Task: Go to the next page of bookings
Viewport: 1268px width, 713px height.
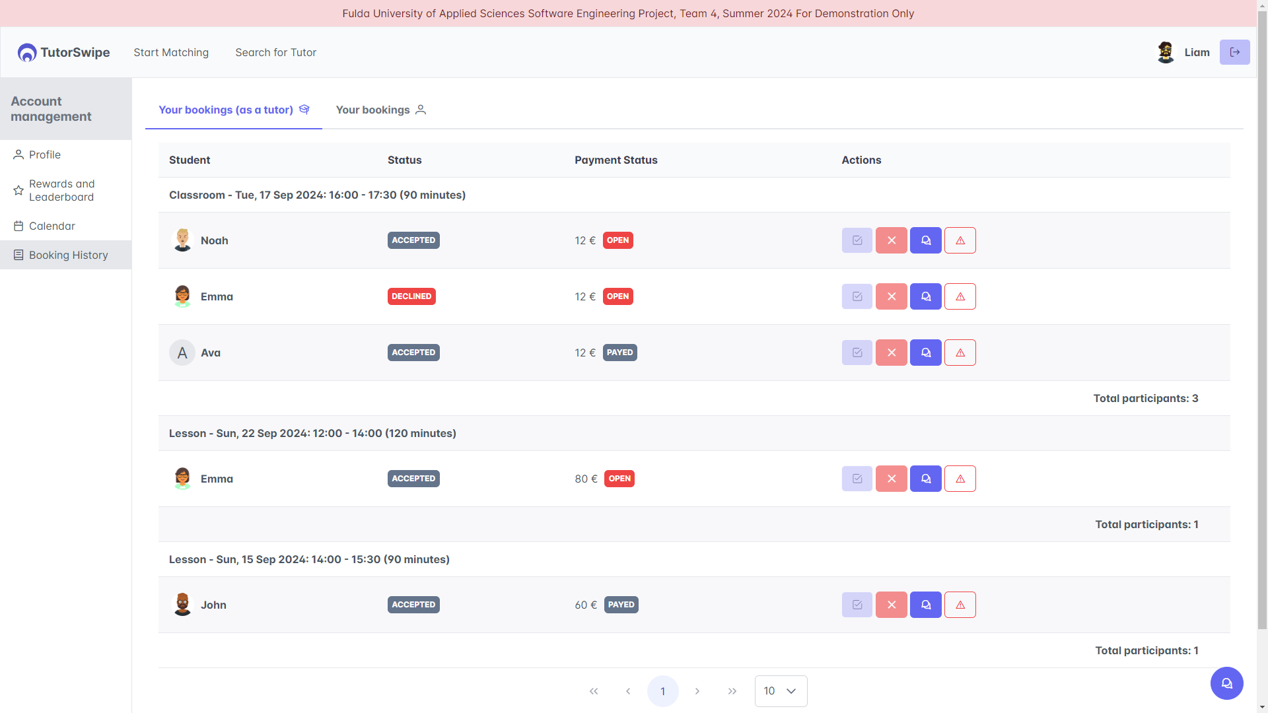Action: tap(697, 691)
